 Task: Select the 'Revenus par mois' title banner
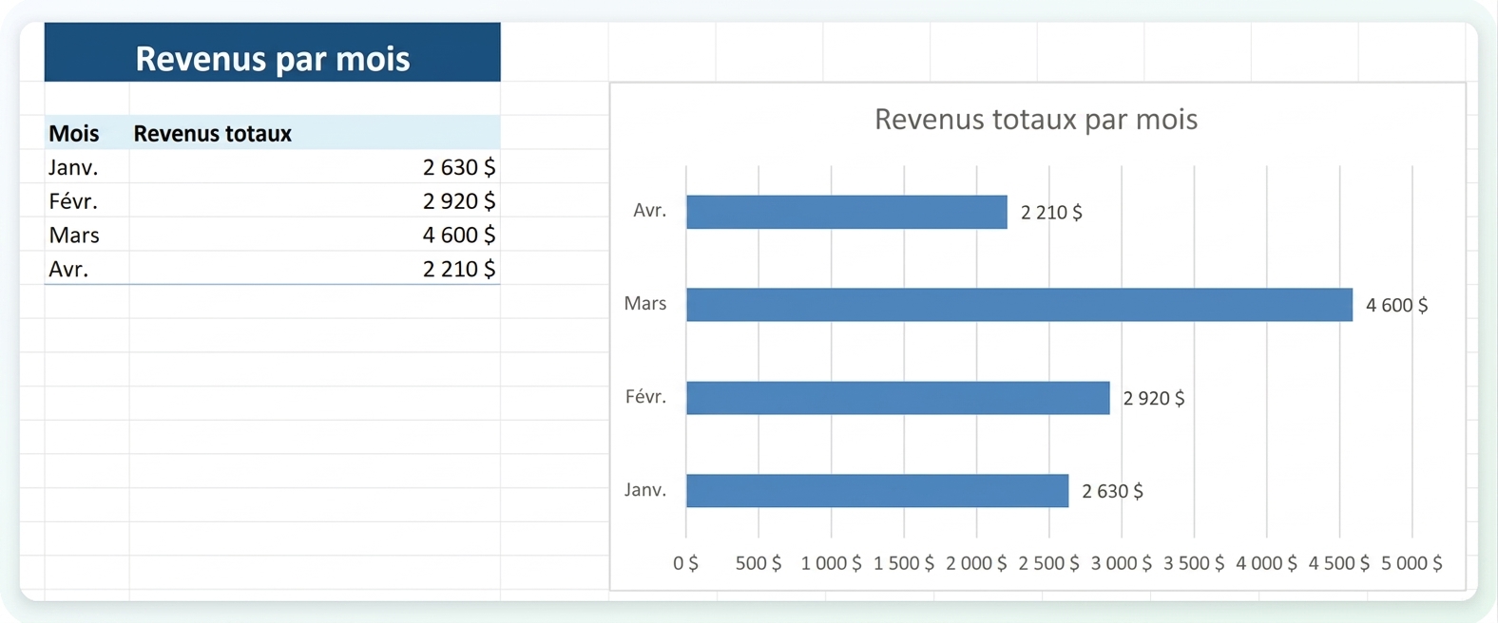pyautogui.click(x=272, y=52)
